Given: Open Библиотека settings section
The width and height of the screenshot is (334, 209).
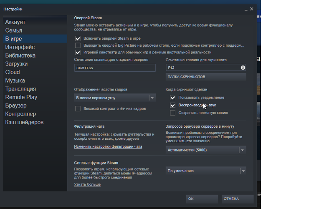Looking at the screenshot, I should 35,55.
